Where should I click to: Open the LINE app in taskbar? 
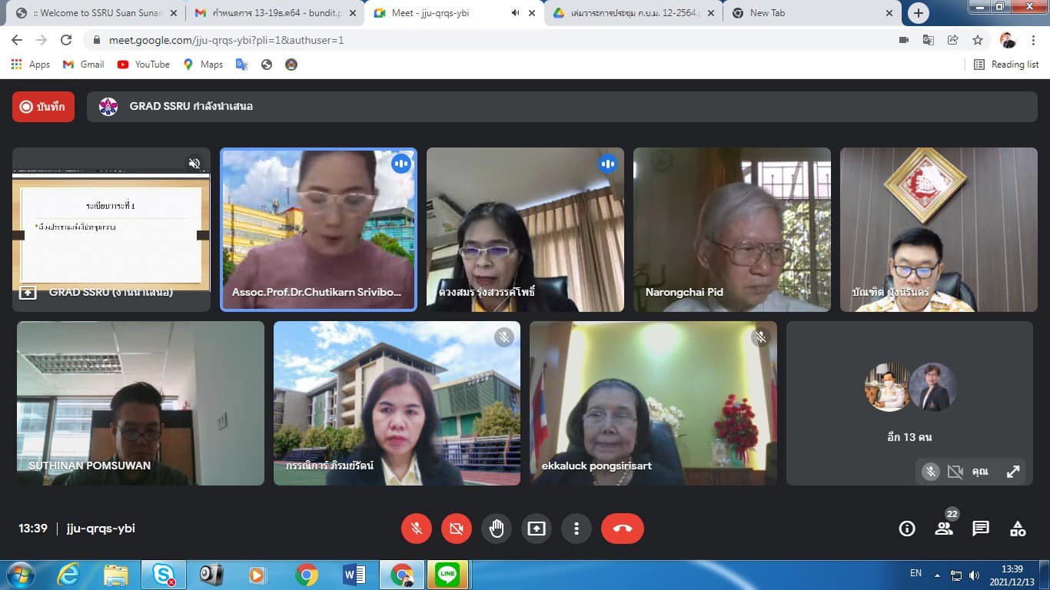pyautogui.click(x=447, y=575)
